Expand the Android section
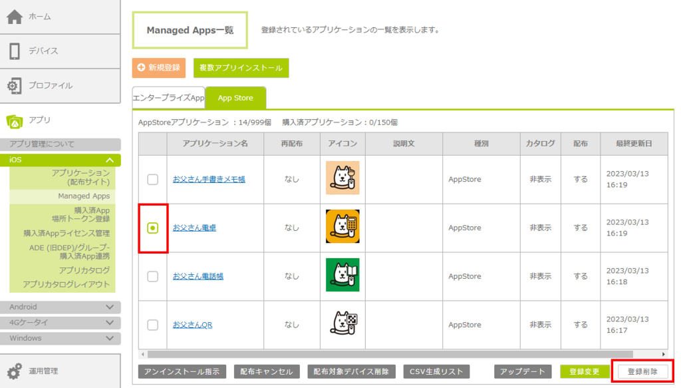Viewport: 681px width, 388px height. click(x=110, y=307)
